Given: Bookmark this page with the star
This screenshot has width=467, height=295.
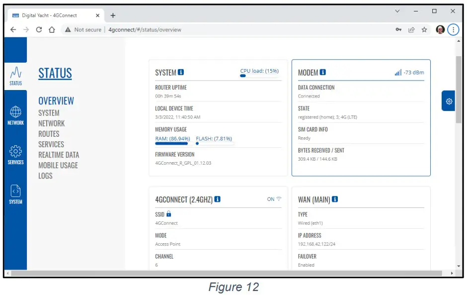Looking at the screenshot, I should click(424, 29).
